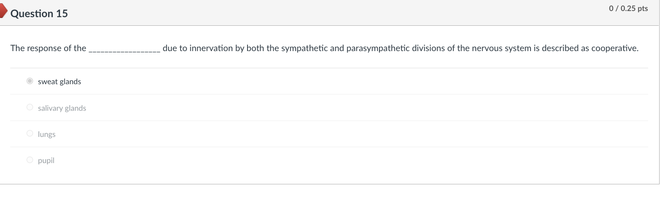Viewport: 660px width, 197px height.
Task: Click the 0 / 0.25 pts score
Action: point(628,8)
